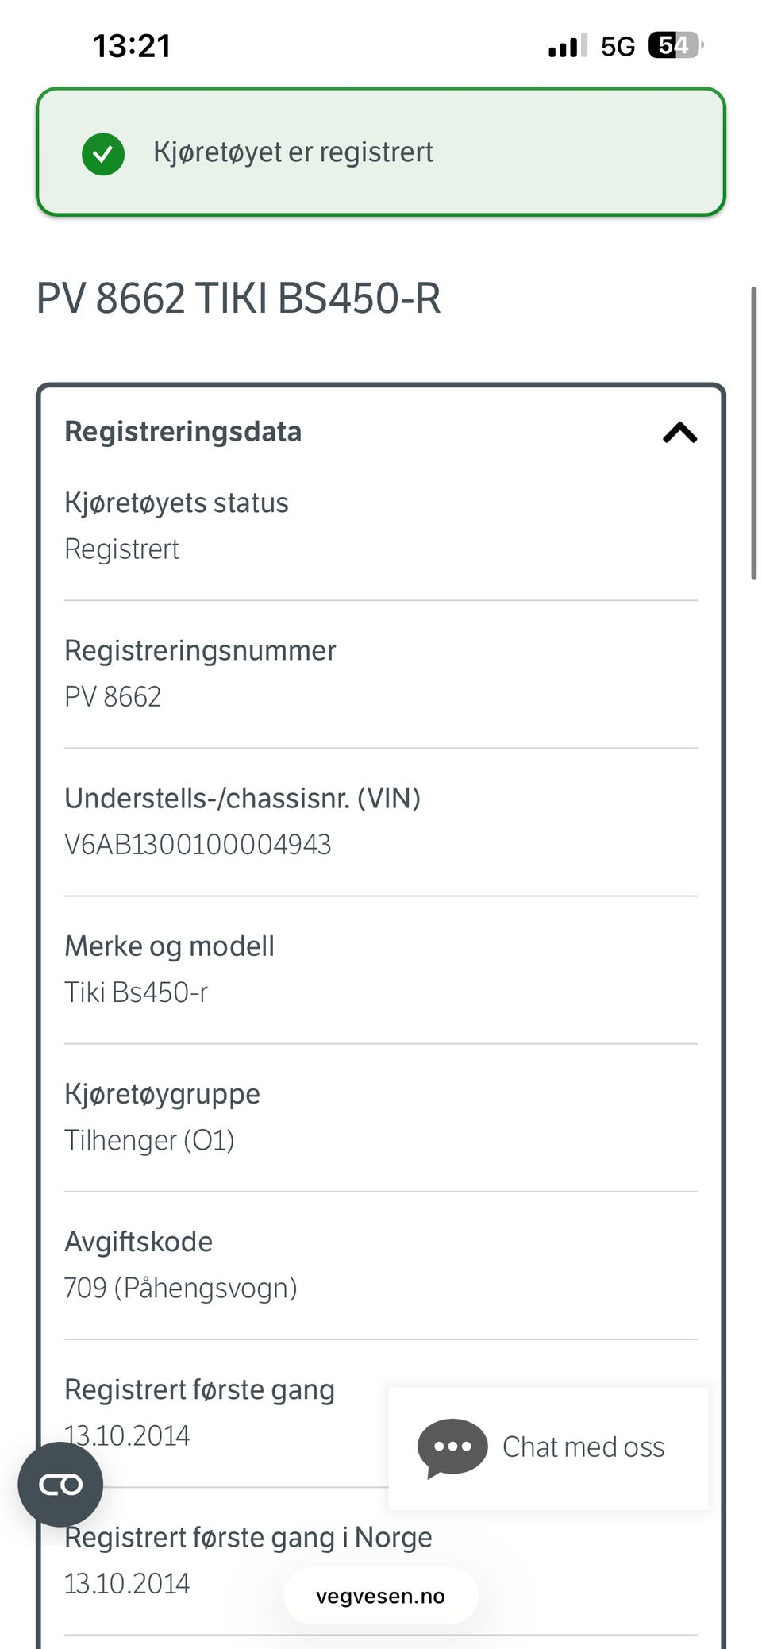Tap the 709 (Påhengsvogn) Avgiftskode value

click(181, 1288)
